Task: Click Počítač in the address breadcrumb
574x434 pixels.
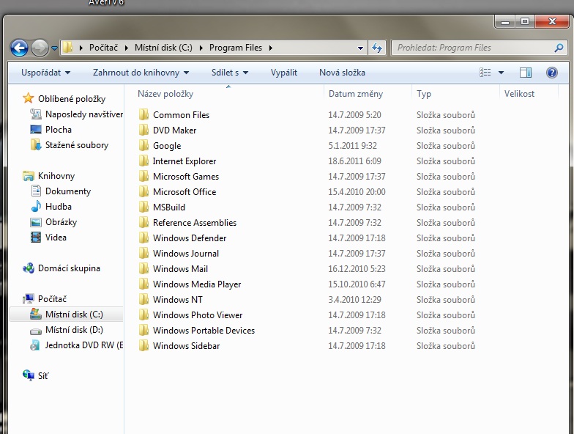Action: click(x=104, y=48)
